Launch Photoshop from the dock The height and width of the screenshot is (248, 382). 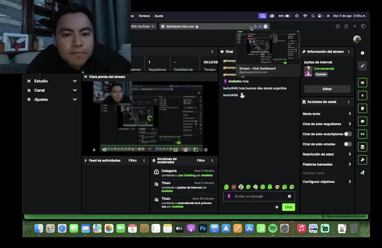coord(203,228)
